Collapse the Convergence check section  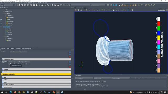[36, 60]
